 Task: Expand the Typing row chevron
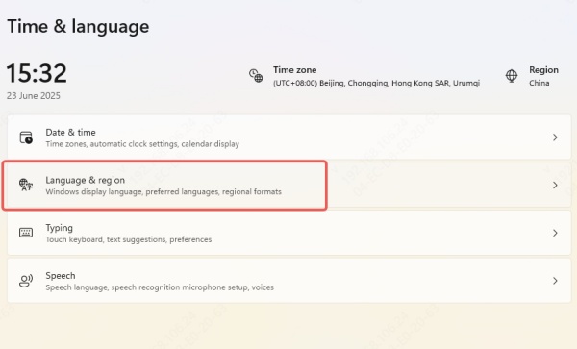555,233
